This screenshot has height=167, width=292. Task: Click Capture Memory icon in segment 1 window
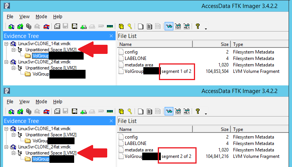click(110, 27)
